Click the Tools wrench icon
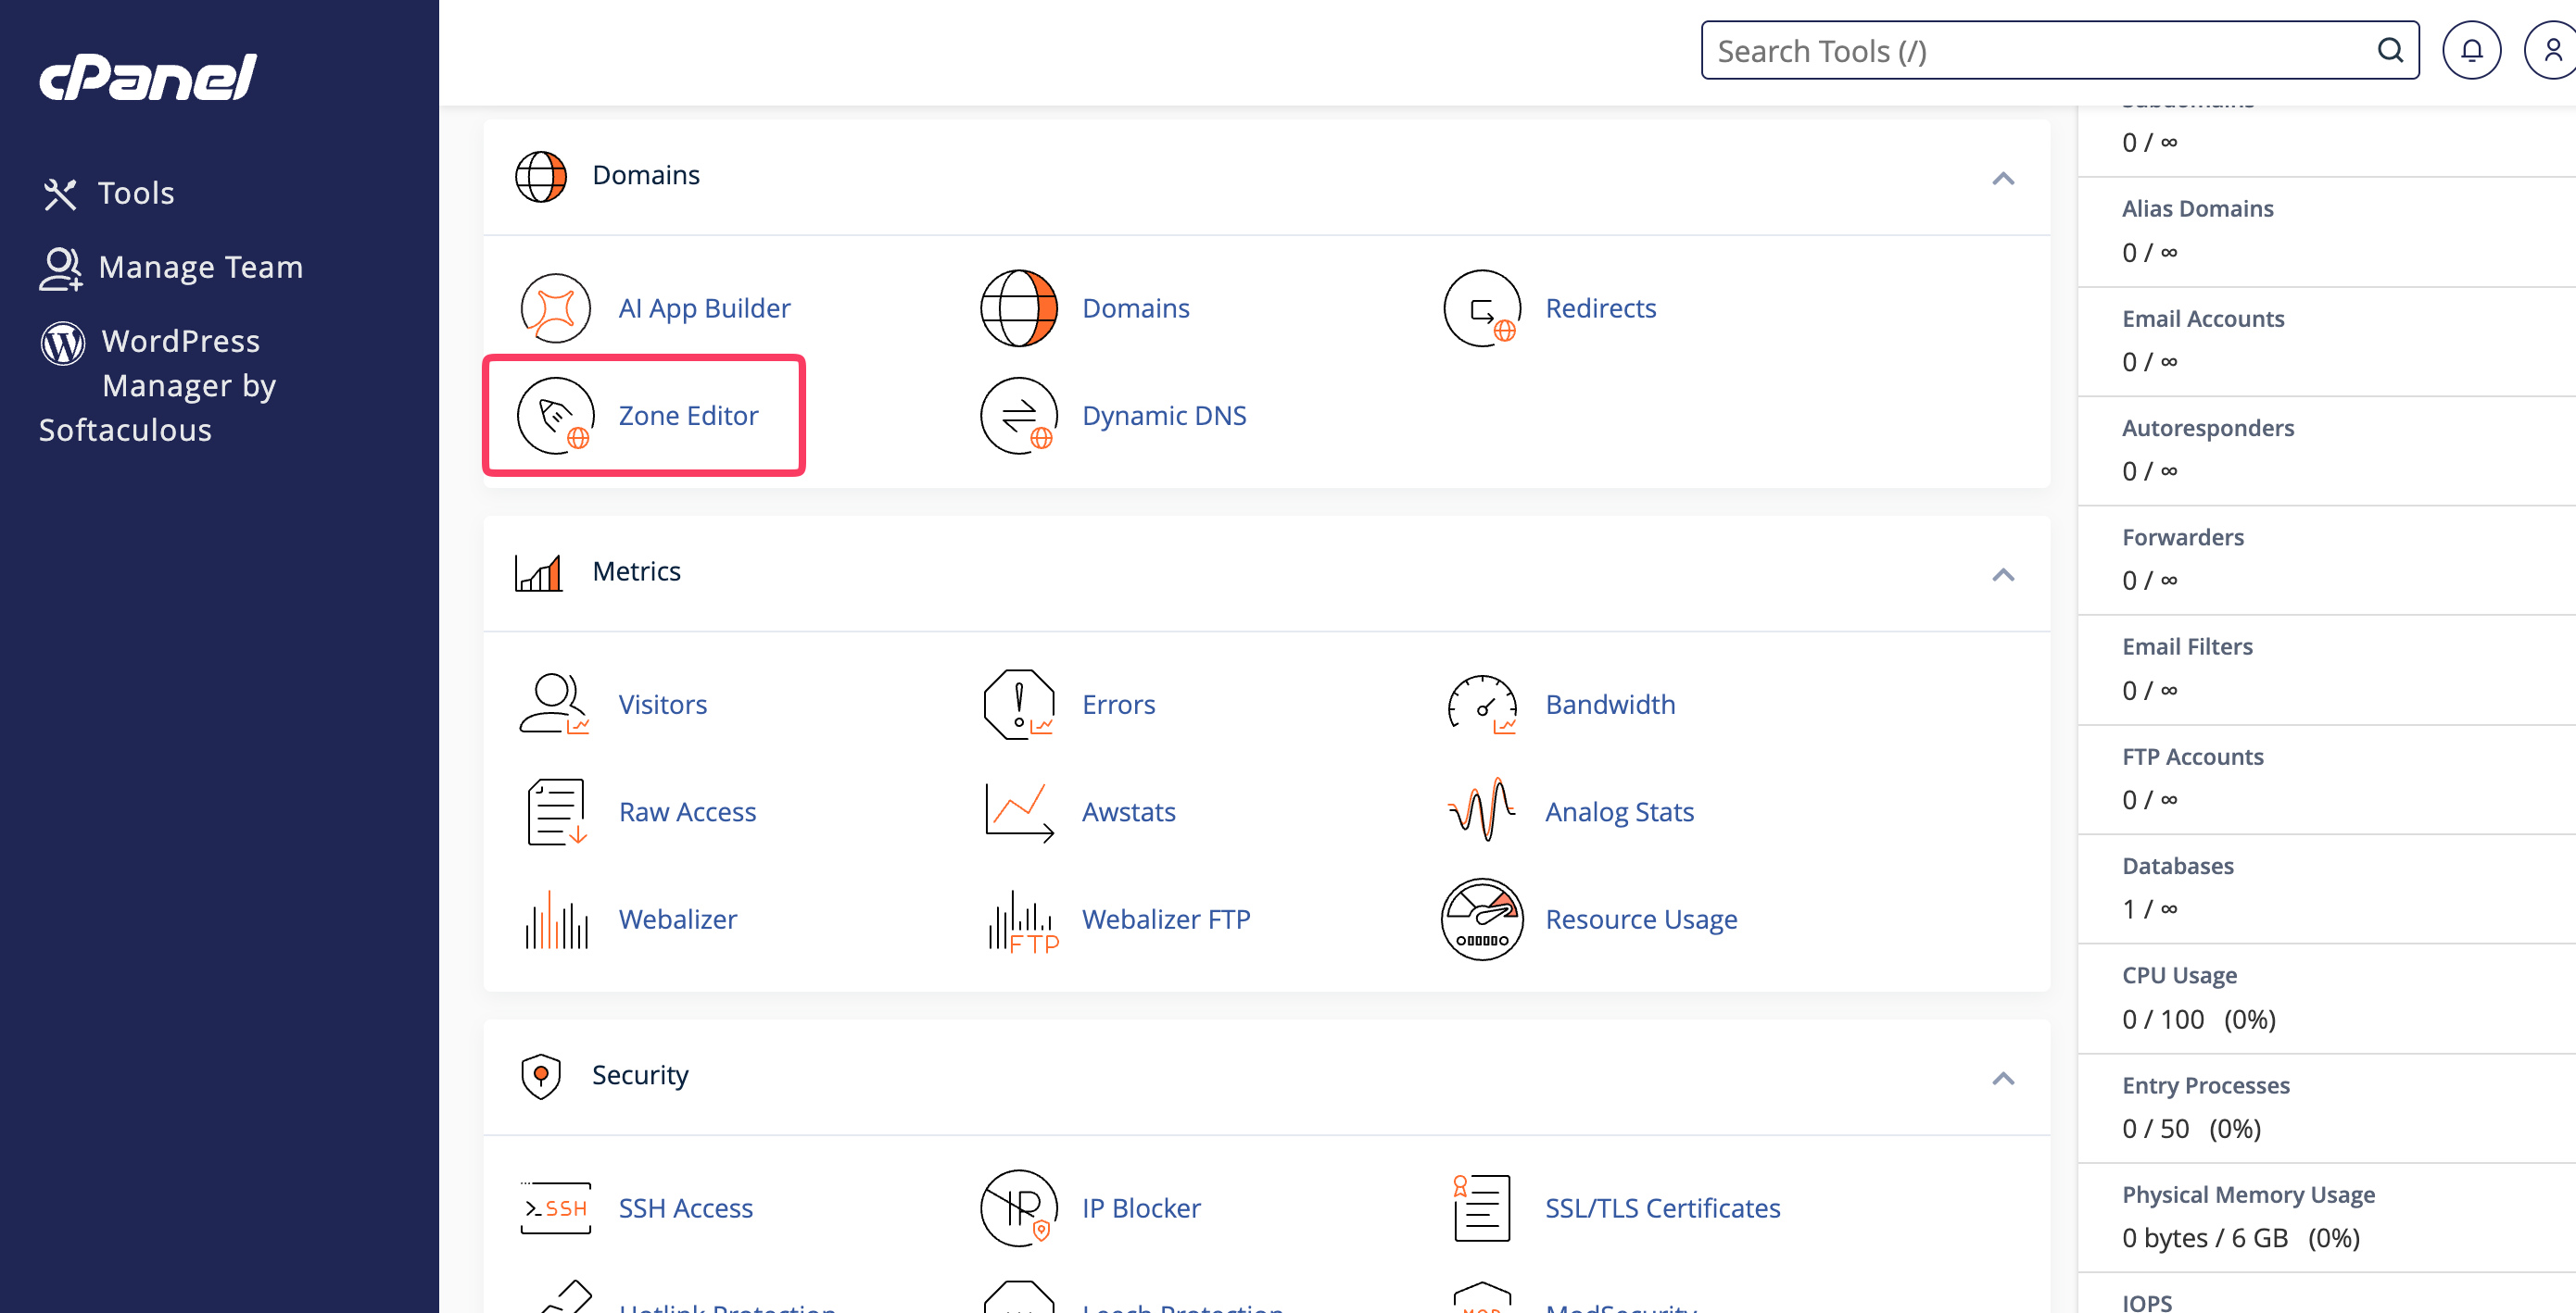The image size is (2576, 1313). click(x=60, y=194)
